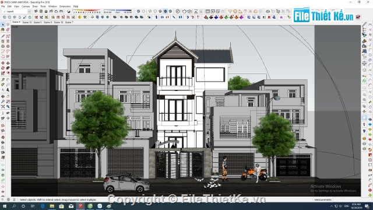The image size is (373, 210).
Task: Show hidden icons in system tray
Action: tap(332, 206)
